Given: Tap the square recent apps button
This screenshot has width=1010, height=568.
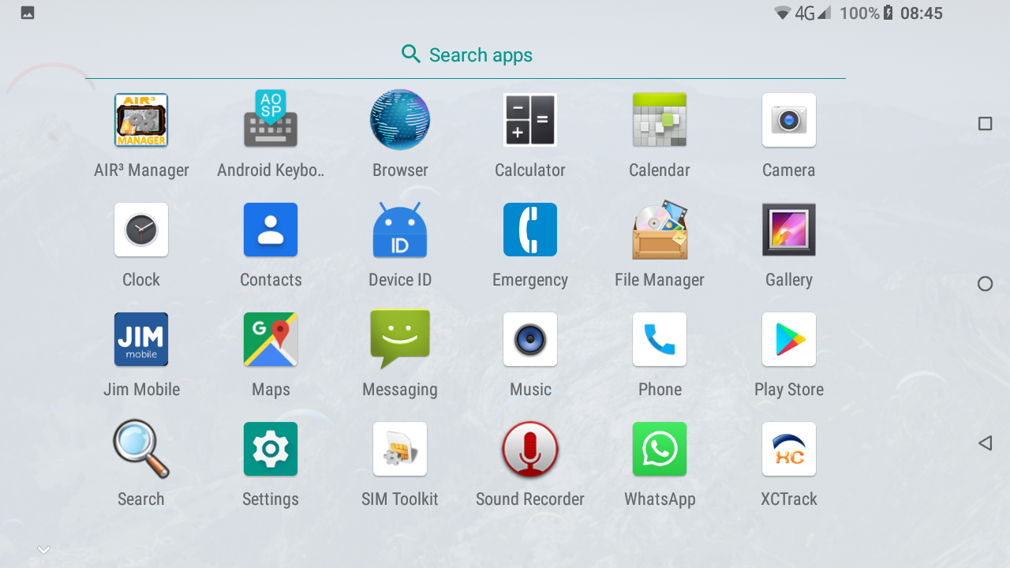Looking at the screenshot, I should click(x=985, y=124).
